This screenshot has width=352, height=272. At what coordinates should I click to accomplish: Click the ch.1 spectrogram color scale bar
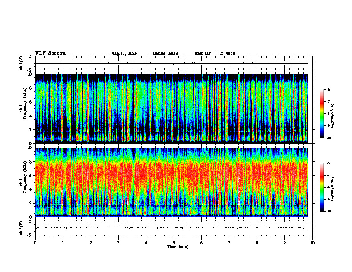322,114
